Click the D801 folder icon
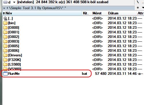144x105 pixels. 5,32
